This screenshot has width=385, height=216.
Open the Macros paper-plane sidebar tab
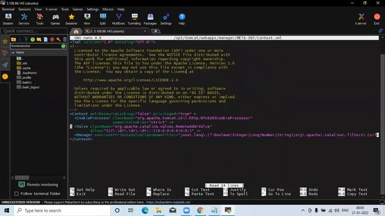pyautogui.click(x=5, y=65)
